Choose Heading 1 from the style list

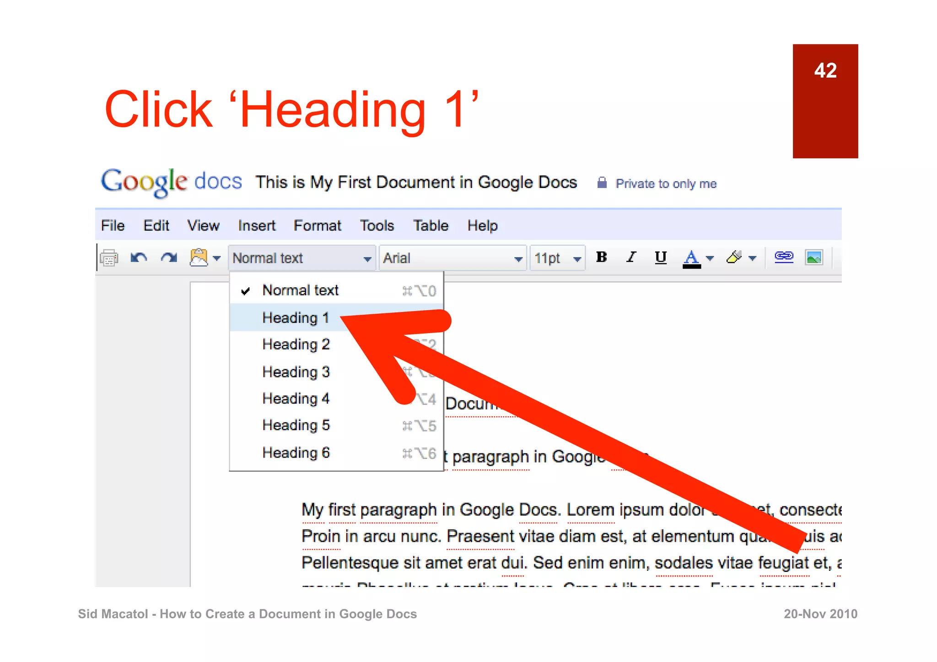pos(336,317)
